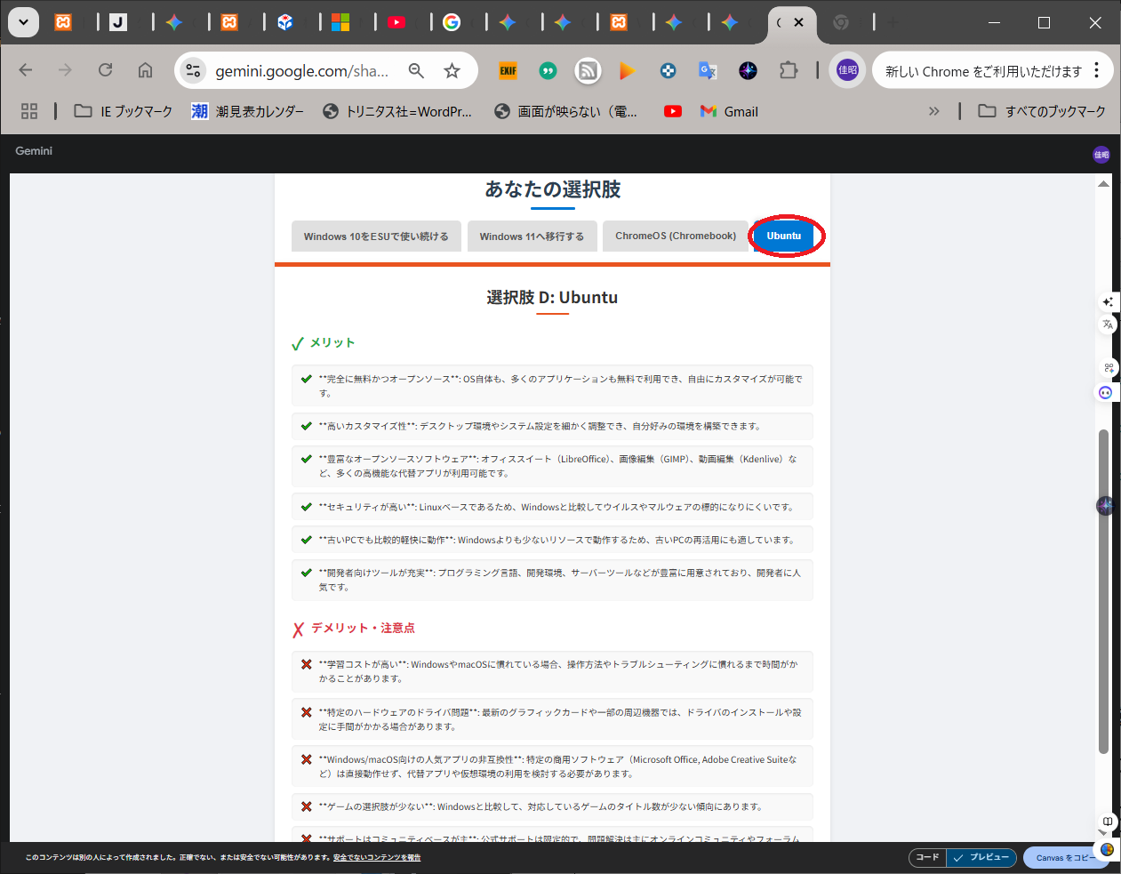Reload the current page
The image size is (1121, 874).
coord(105,70)
